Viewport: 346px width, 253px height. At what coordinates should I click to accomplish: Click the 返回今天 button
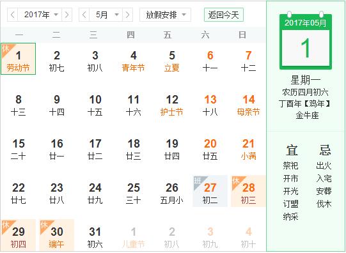click(224, 15)
